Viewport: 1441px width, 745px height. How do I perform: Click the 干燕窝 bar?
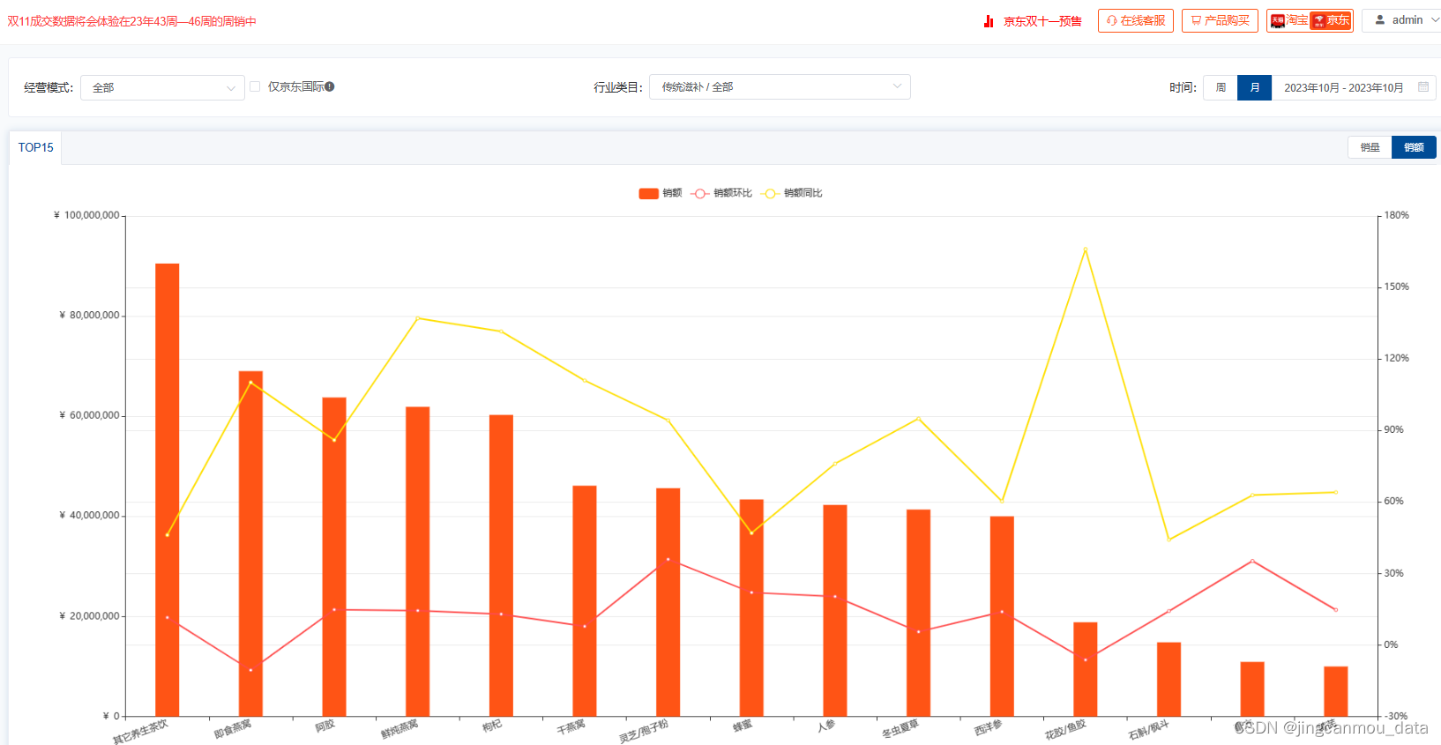tap(585, 600)
